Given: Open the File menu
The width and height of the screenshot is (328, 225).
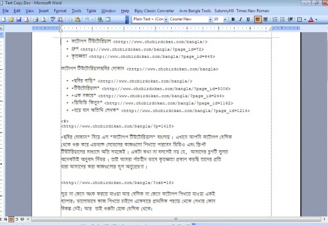Looking at the screenshot, I should click(x=5, y=11).
